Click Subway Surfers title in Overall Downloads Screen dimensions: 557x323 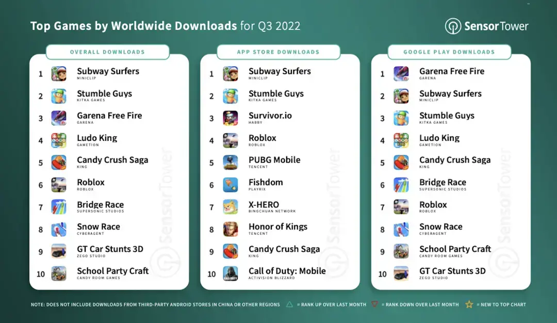[108, 71]
